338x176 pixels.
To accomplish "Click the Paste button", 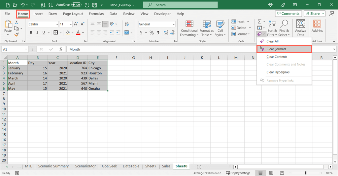I will [x=8, y=26].
